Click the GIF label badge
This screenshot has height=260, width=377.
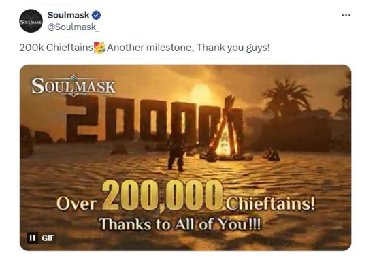coord(48,238)
